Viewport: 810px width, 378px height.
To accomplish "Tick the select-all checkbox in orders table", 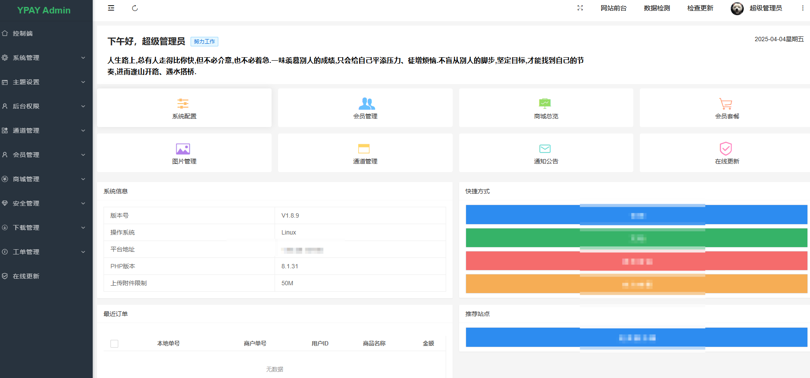I will point(114,344).
